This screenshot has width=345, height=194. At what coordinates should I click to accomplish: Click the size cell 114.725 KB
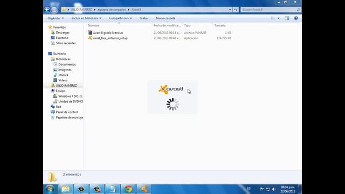click(224, 38)
